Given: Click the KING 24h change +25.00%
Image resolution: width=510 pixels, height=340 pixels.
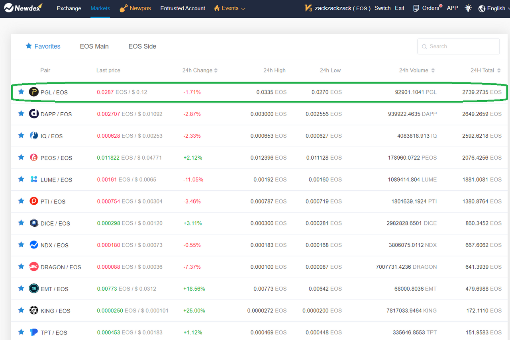Looking at the screenshot, I should 194,311.
